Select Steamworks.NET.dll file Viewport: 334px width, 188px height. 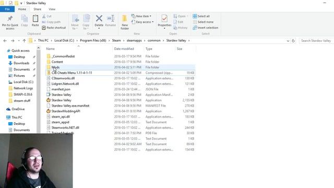click(65, 127)
